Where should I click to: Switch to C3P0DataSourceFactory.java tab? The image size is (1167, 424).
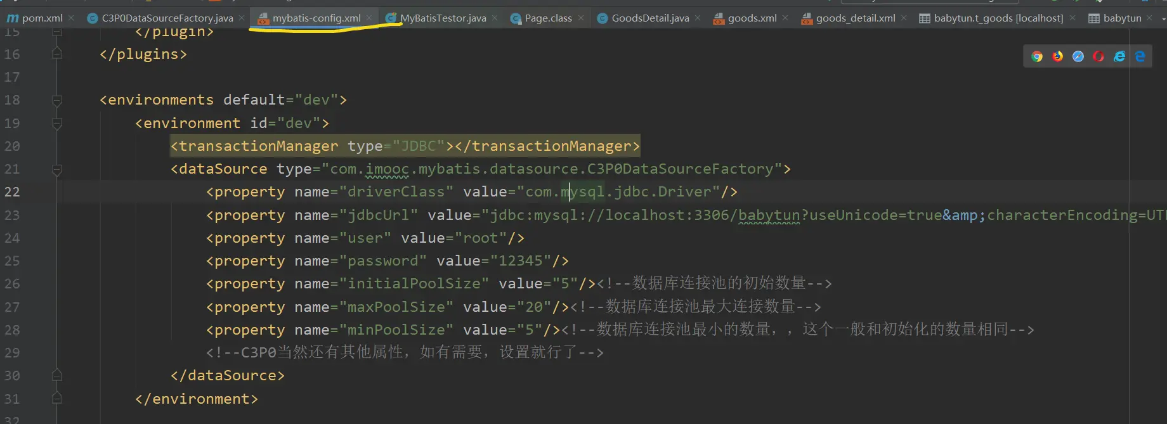(x=160, y=18)
